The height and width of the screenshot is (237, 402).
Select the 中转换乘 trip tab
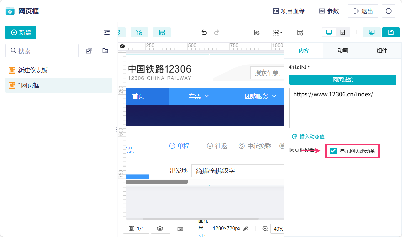[255, 146]
